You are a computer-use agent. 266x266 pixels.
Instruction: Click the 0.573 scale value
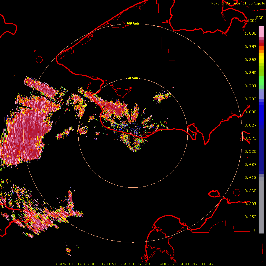point(250,138)
